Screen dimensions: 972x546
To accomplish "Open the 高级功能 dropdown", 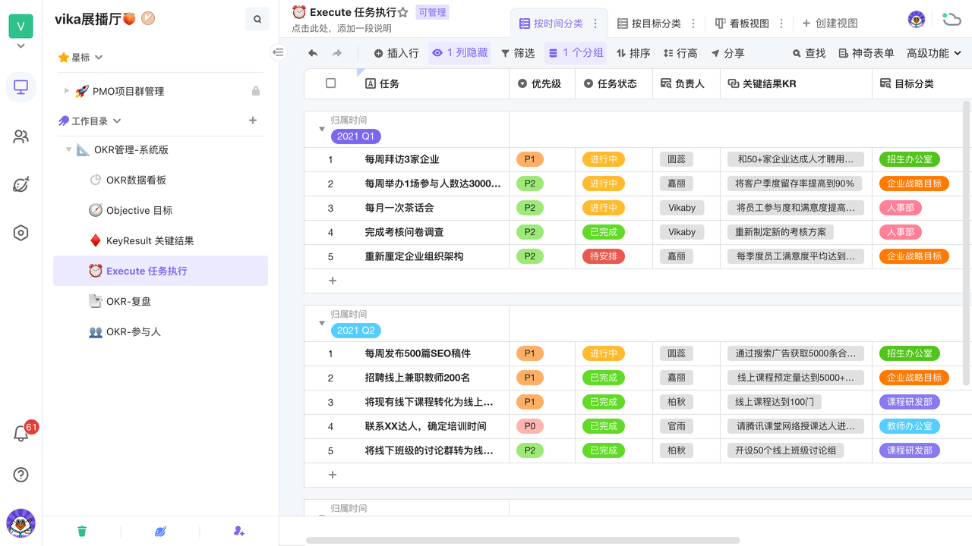I will (934, 53).
